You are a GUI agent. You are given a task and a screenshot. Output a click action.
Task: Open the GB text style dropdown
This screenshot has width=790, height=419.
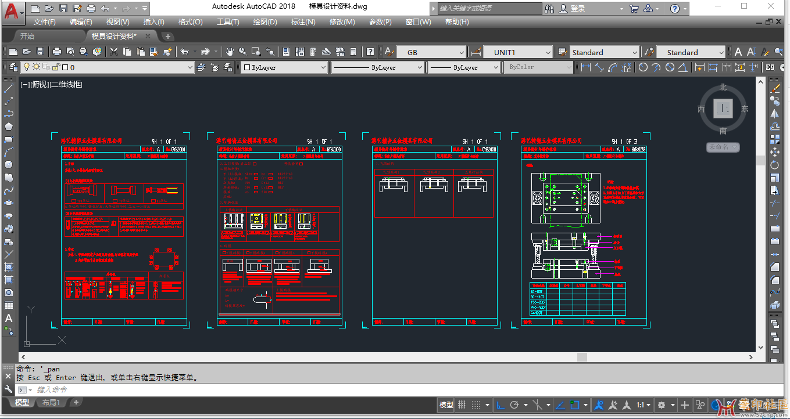click(x=462, y=52)
